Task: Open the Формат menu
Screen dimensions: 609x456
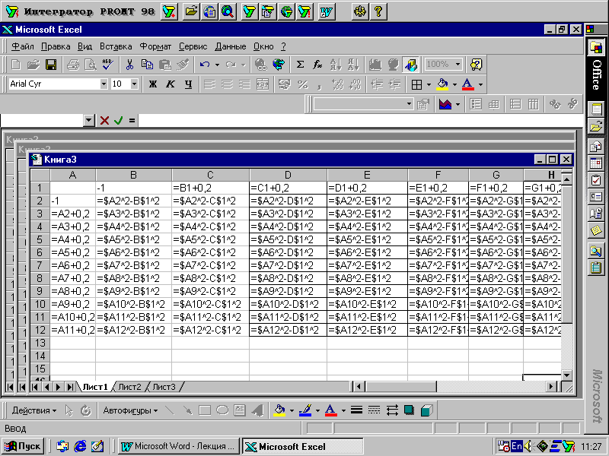Action: (x=155, y=46)
